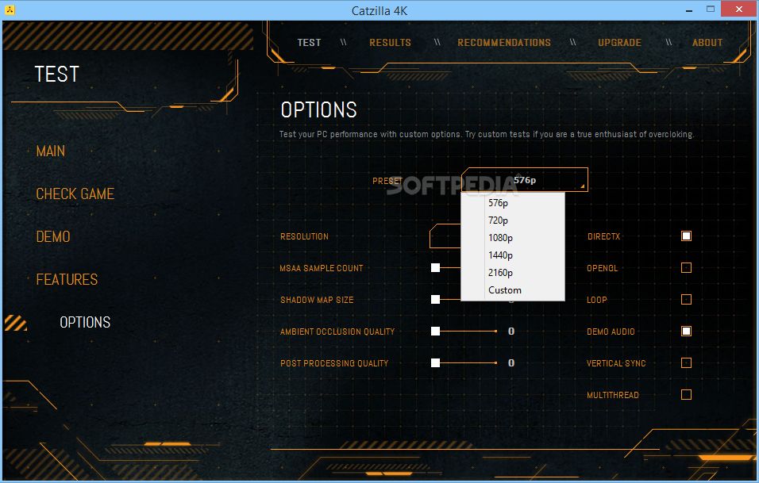The height and width of the screenshot is (483, 759).
Task: Close the Catzilla 4K window
Action: pos(738,10)
